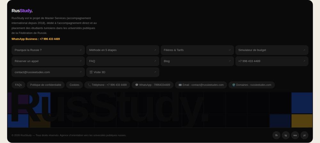This screenshot has height=143, width=320.
Task: Open Politique de confidentialité
Action: point(46,85)
